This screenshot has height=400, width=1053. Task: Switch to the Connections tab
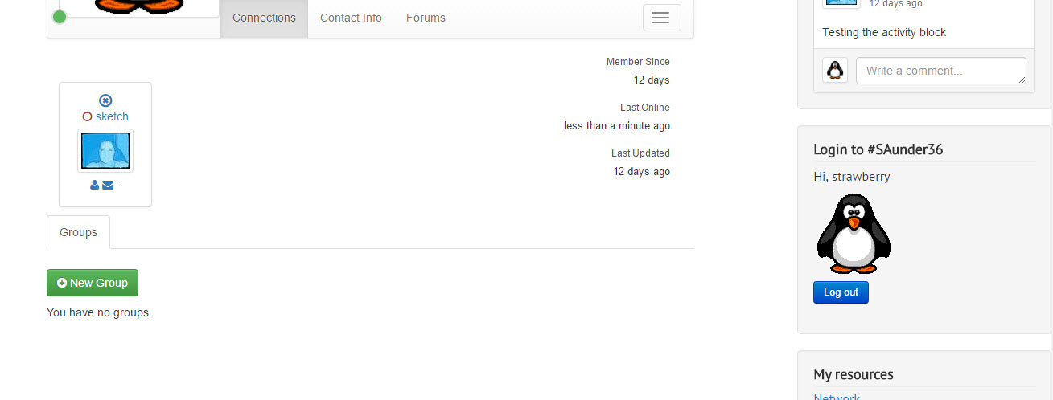(264, 18)
